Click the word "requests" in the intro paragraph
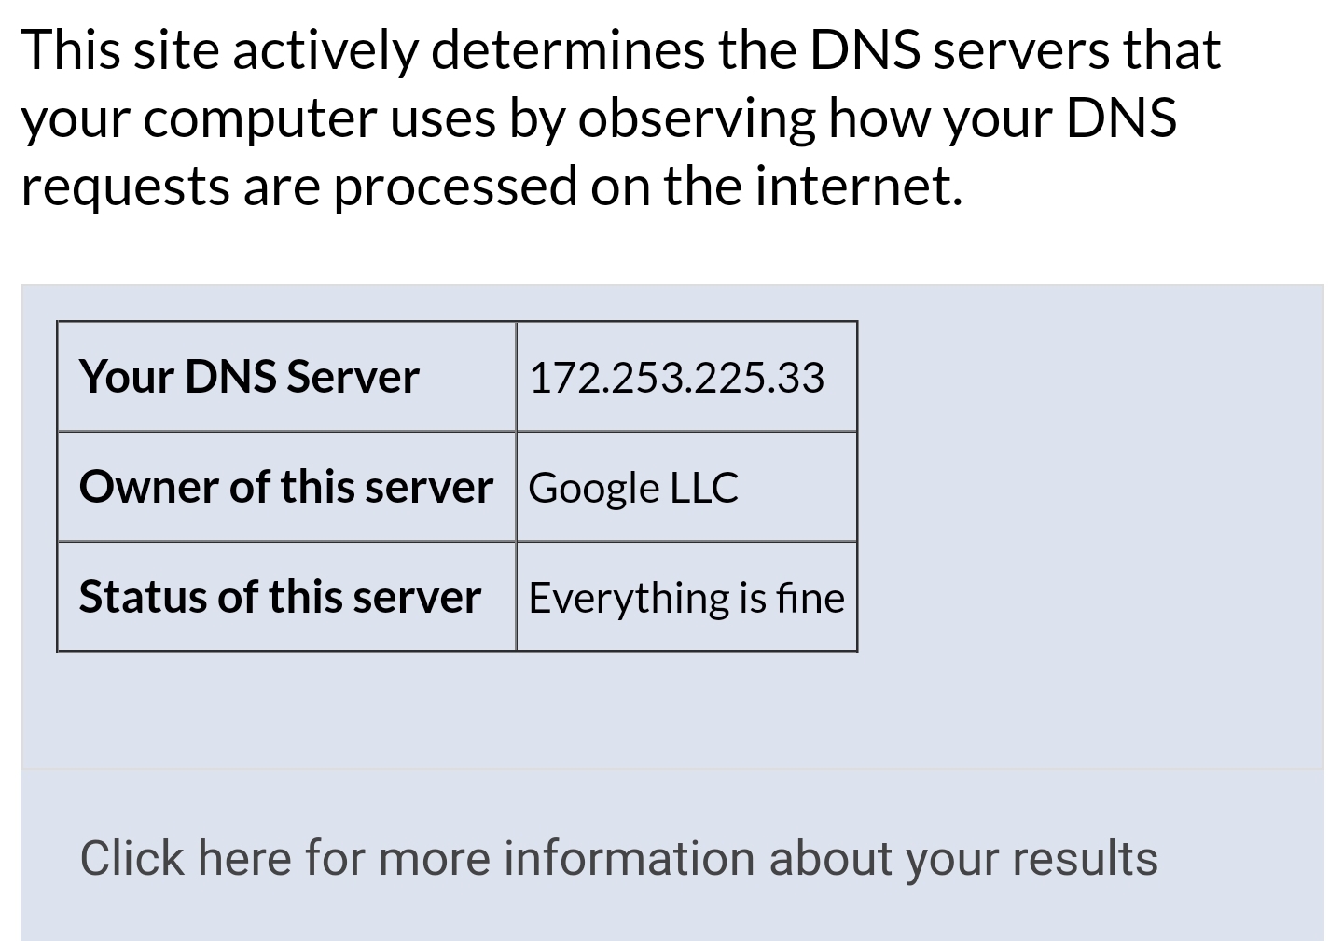The width and height of the screenshot is (1343, 941). 124,187
